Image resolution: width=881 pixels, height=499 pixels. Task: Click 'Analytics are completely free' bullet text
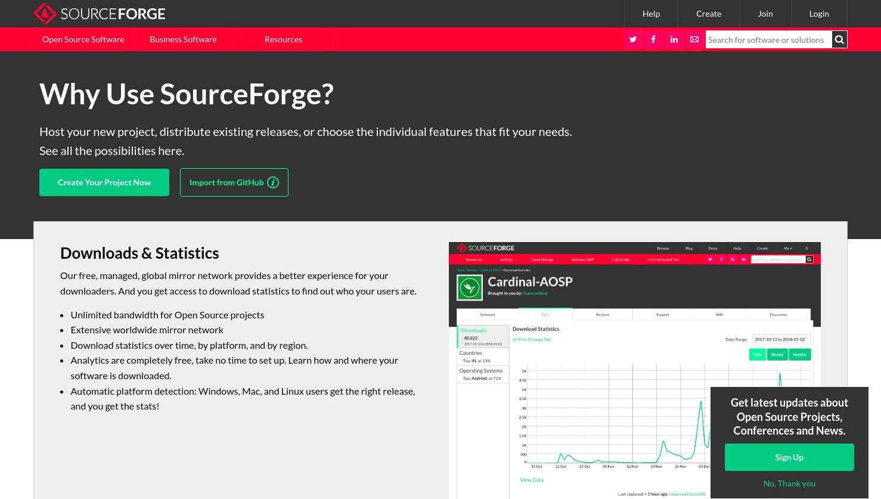pos(234,368)
